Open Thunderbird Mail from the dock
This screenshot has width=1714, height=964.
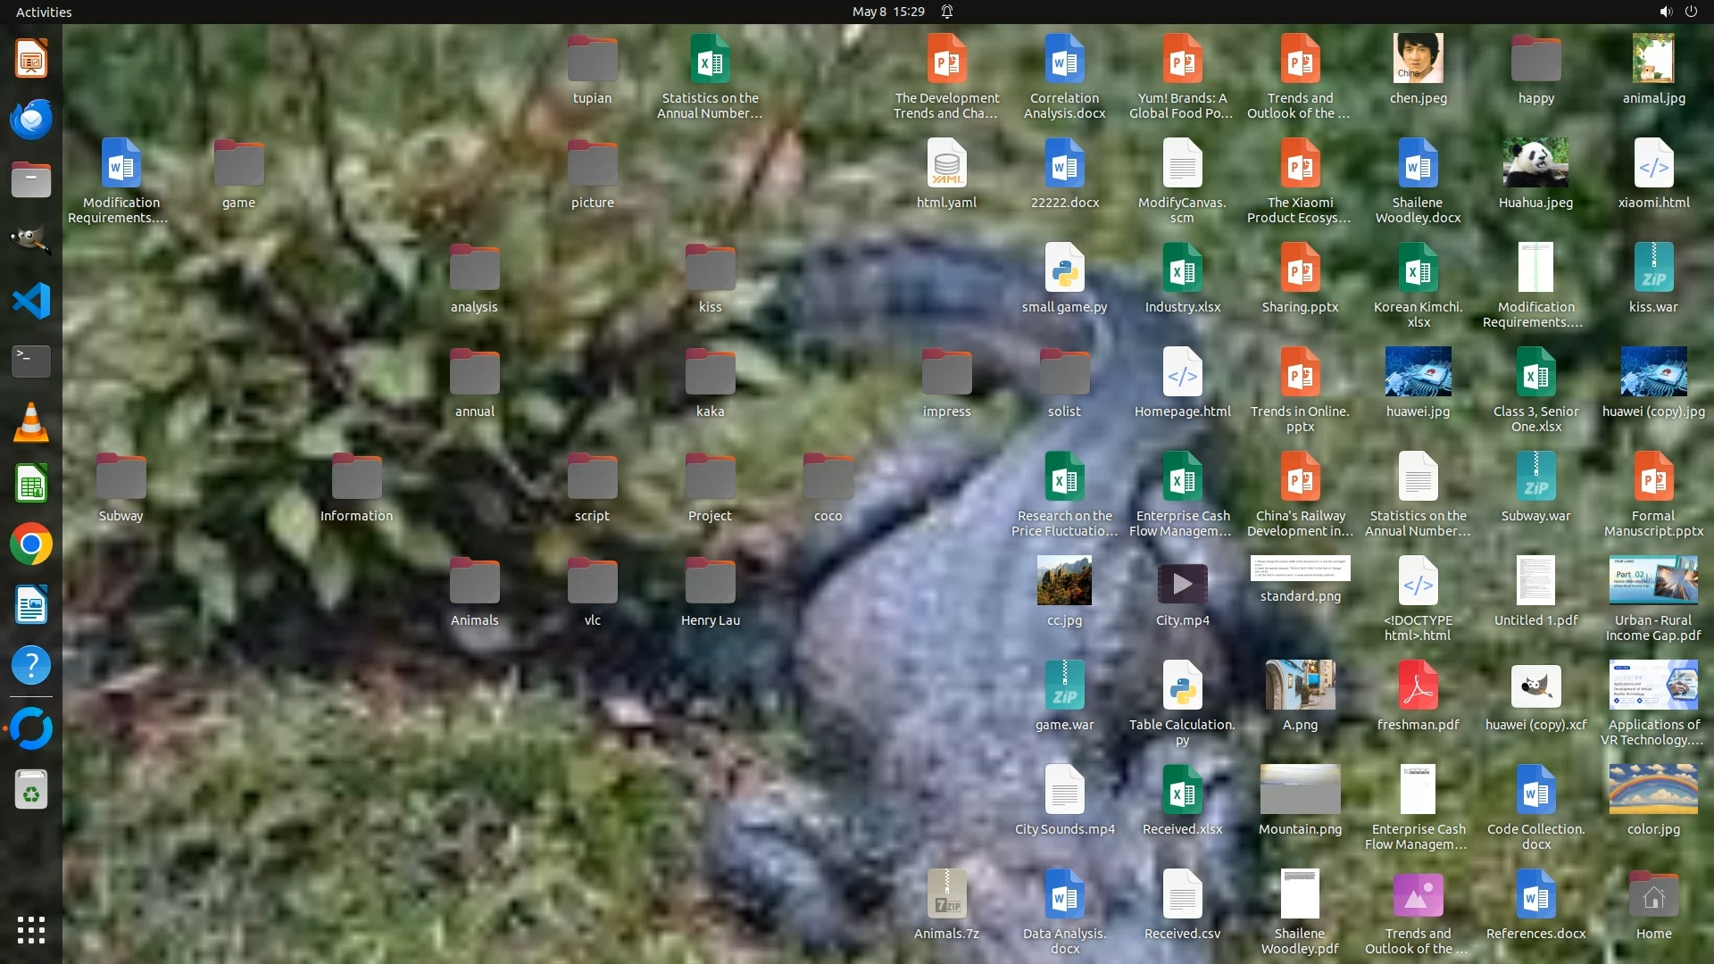click(x=31, y=119)
